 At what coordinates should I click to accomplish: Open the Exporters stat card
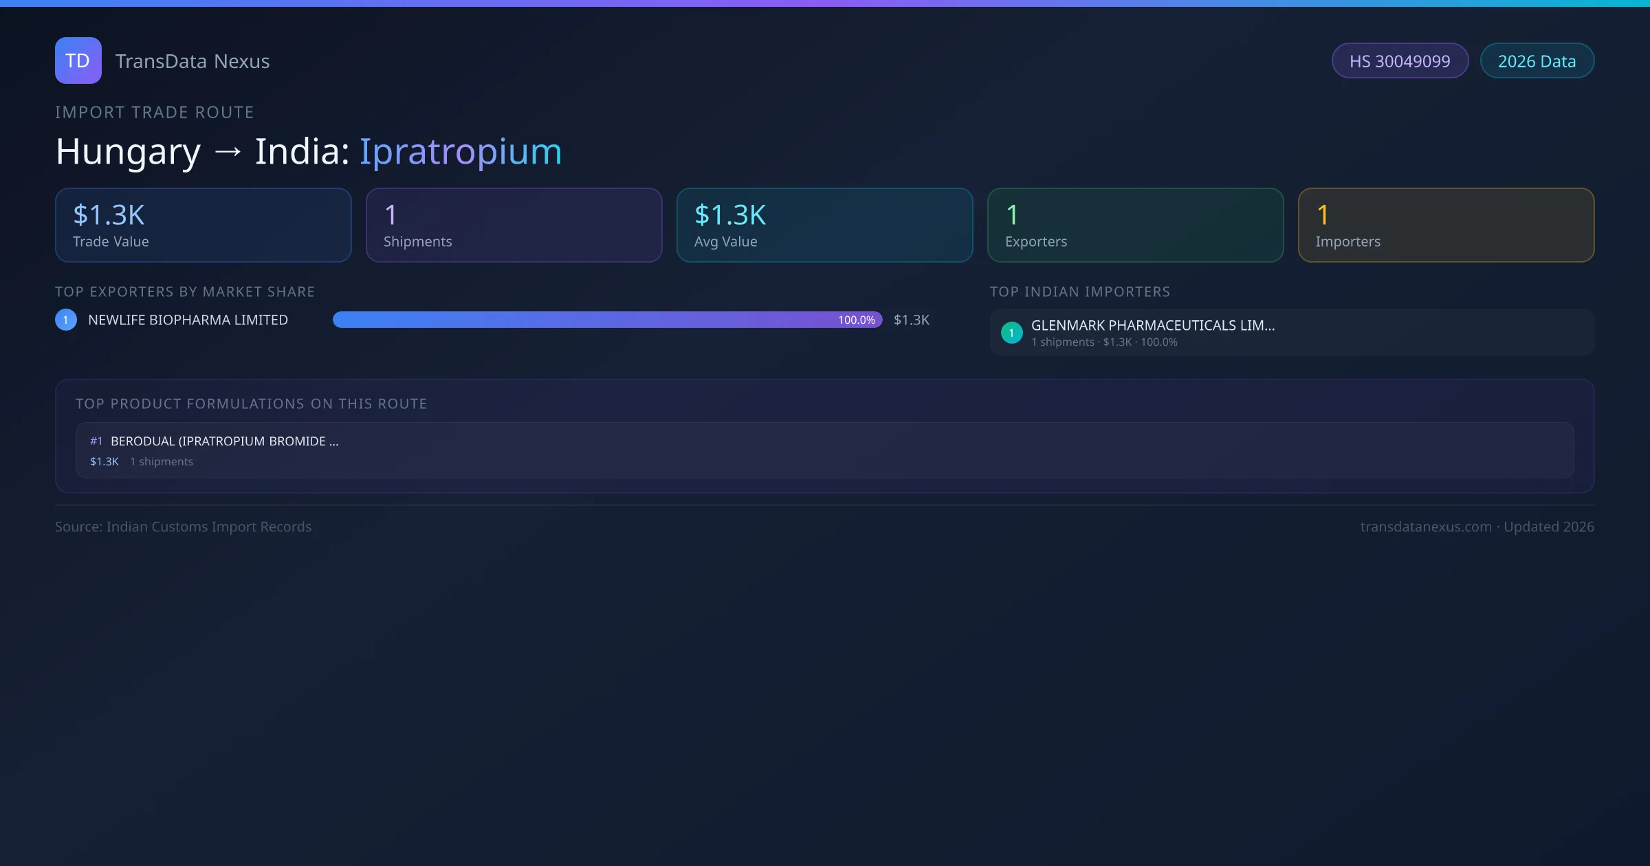point(1135,225)
